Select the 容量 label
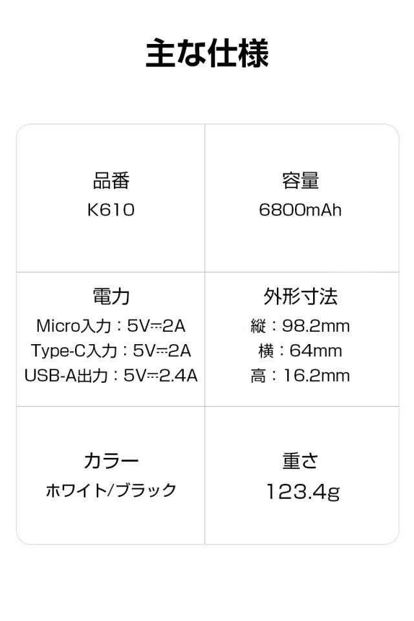 tap(300, 181)
